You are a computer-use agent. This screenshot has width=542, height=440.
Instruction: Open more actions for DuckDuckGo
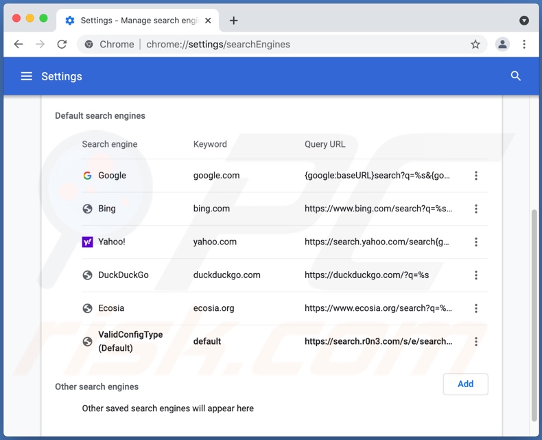coord(476,275)
